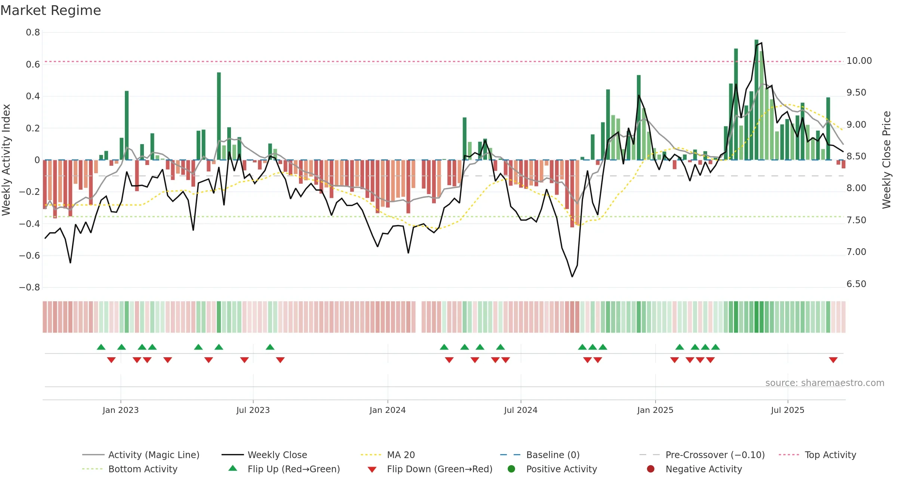Toggle the Activity (Magic Line) legend entry

point(141,455)
